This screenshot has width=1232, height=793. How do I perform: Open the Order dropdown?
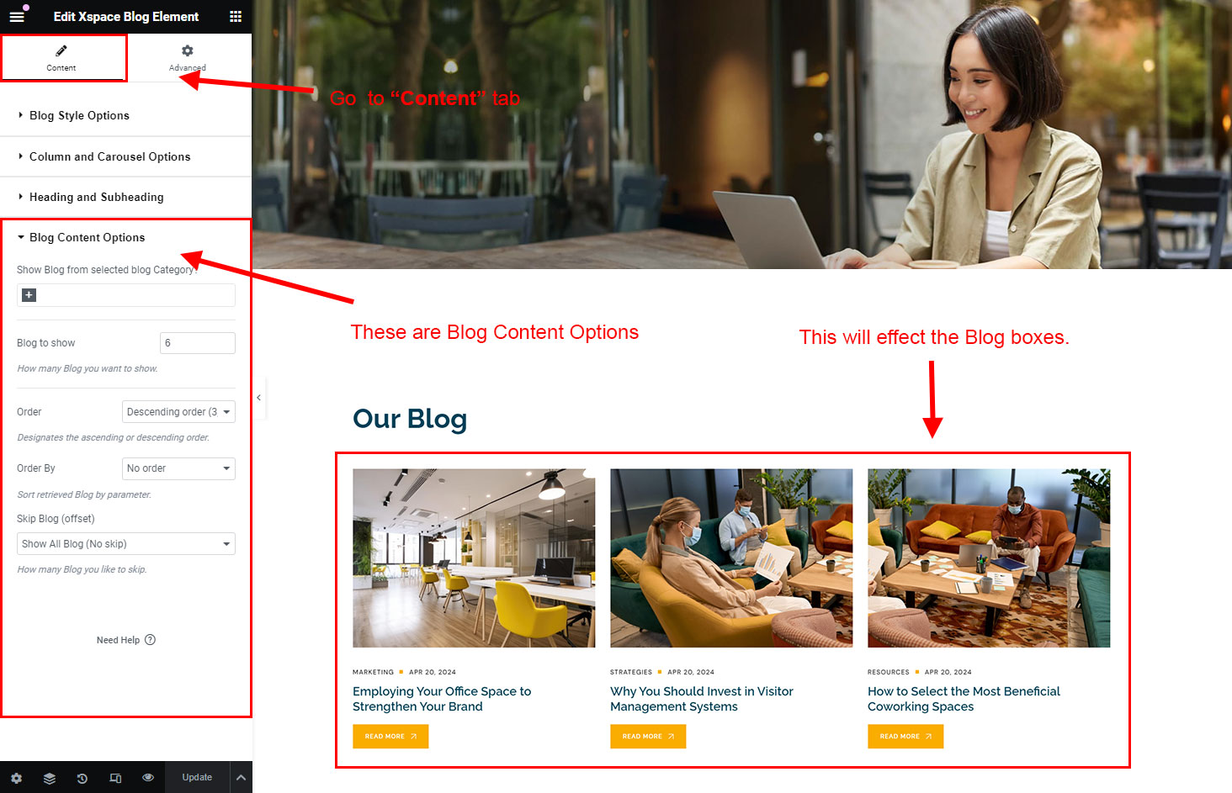point(178,412)
